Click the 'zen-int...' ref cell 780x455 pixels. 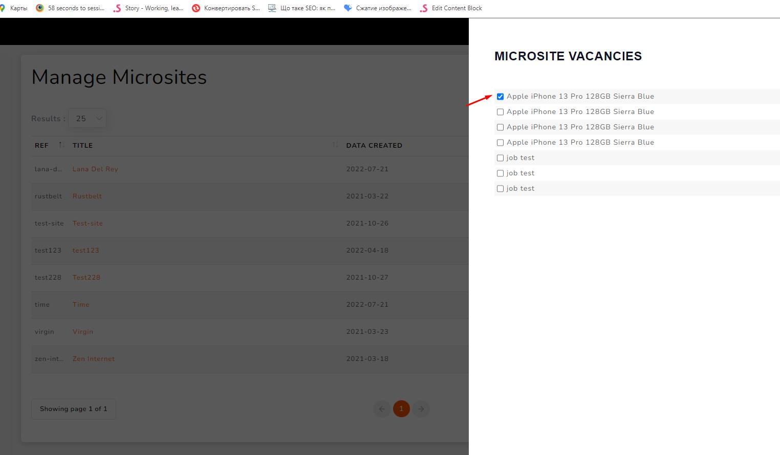coord(49,359)
